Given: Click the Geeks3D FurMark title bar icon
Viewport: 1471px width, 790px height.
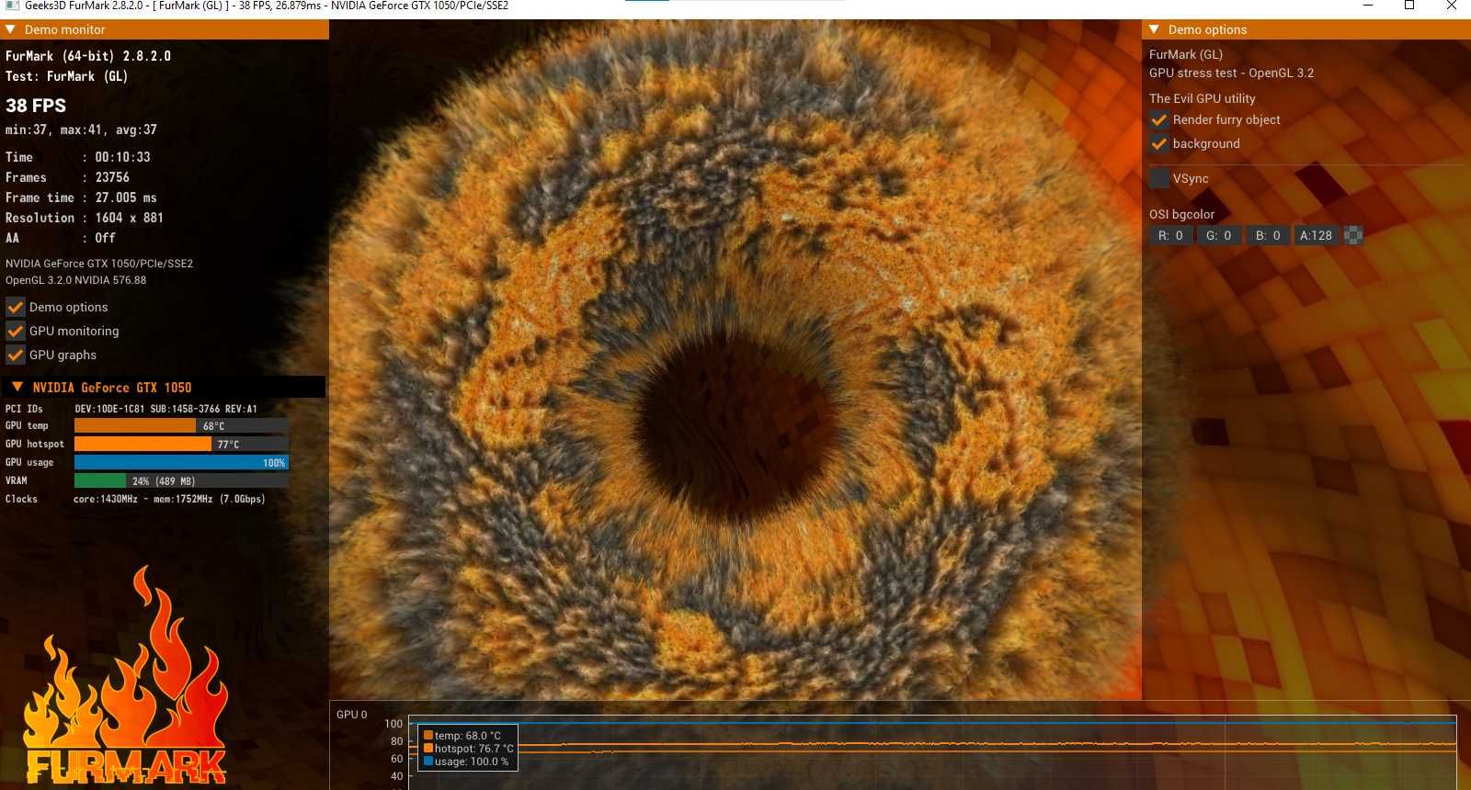Looking at the screenshot, I should pos(12,6).
